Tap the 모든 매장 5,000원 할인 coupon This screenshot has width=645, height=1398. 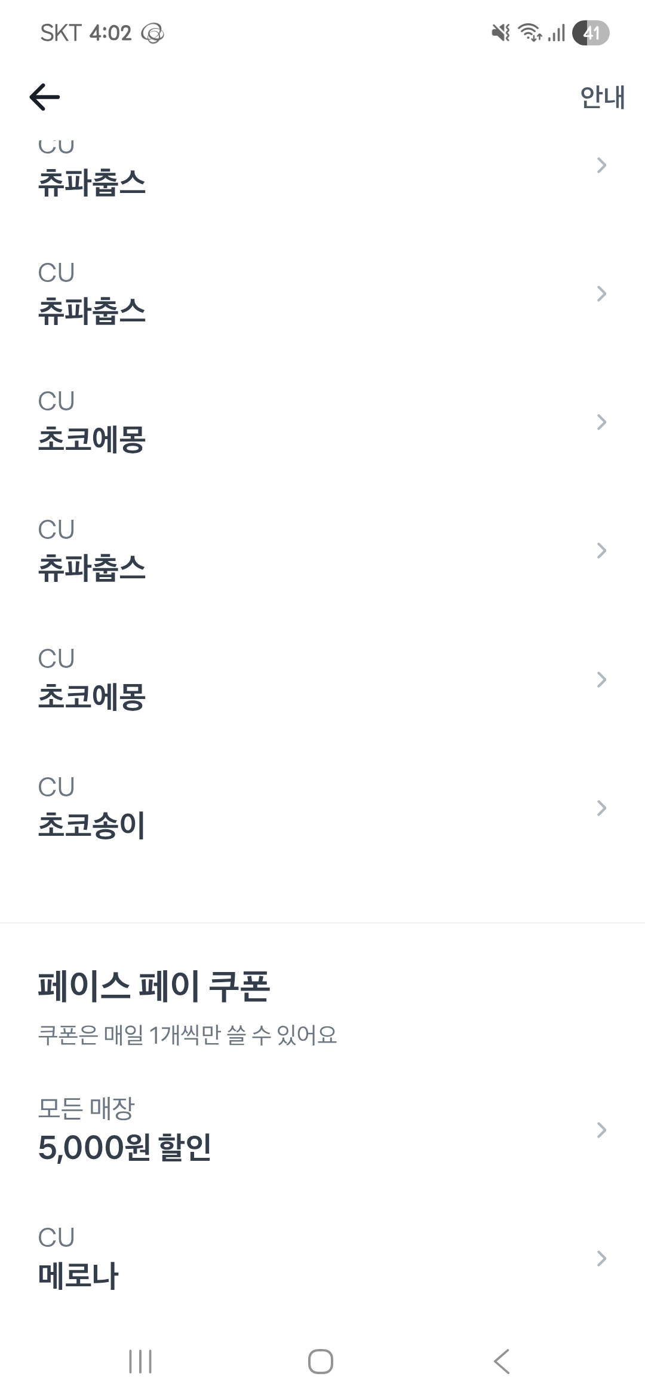coord(124,1146)
